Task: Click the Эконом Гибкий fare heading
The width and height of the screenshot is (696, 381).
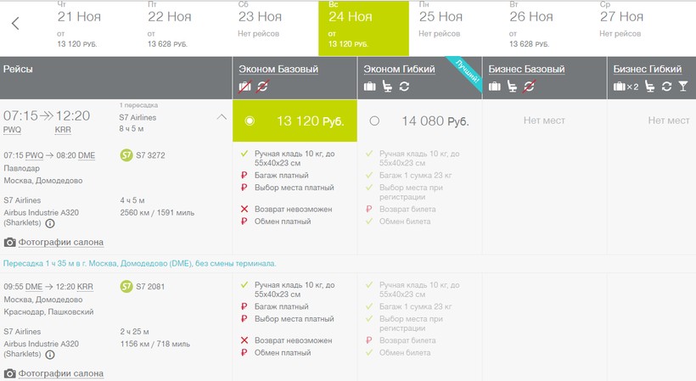Action: click(399, 69)
